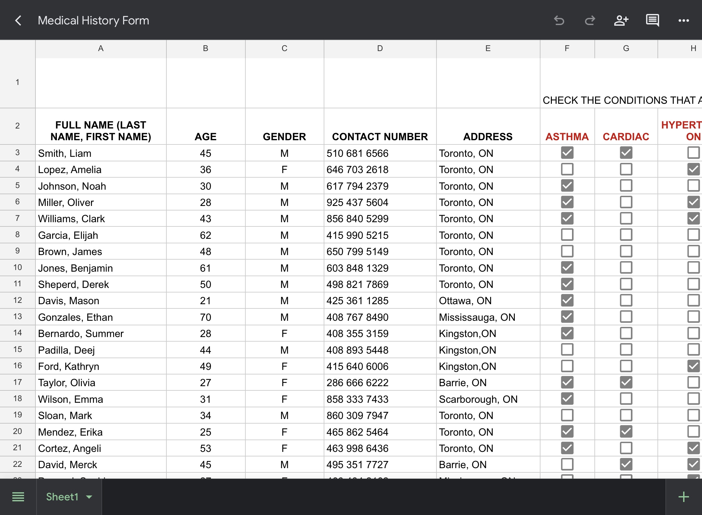Uncheck Cardiac for David, Merck
702x515 pixels.
[626, 464]
